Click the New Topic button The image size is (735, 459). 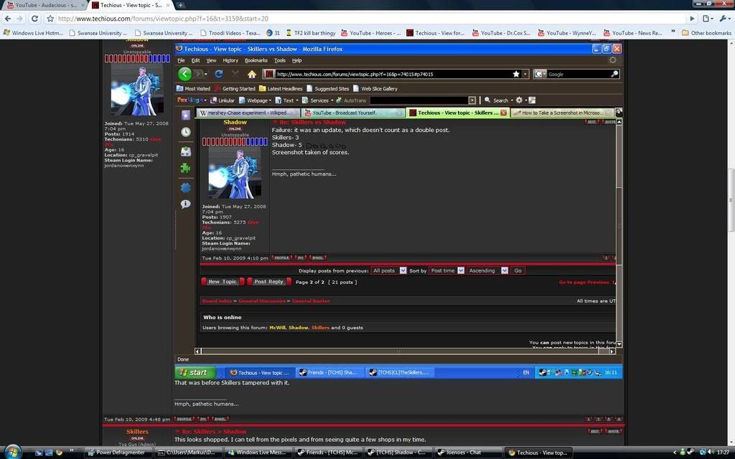click(x=223, y=281)
